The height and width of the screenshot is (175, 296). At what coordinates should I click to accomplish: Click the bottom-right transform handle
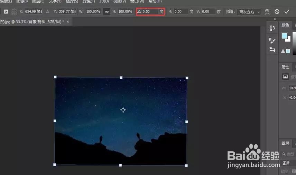click(186, 166)
